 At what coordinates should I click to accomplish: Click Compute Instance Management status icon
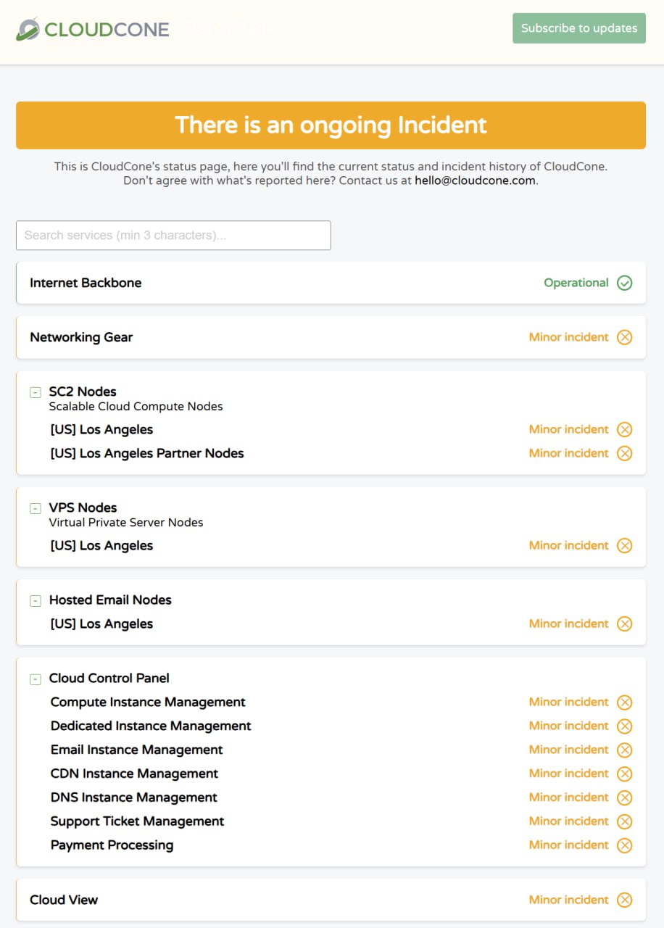click(624, 702)
